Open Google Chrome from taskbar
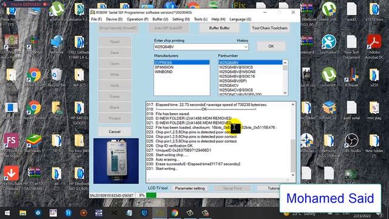389x219 pixels. point(174,213)
